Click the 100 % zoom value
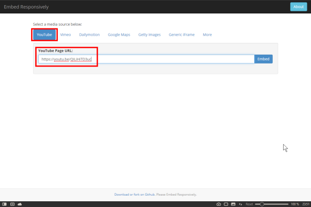This screenshot has width=311, height=207. (295, 204)
